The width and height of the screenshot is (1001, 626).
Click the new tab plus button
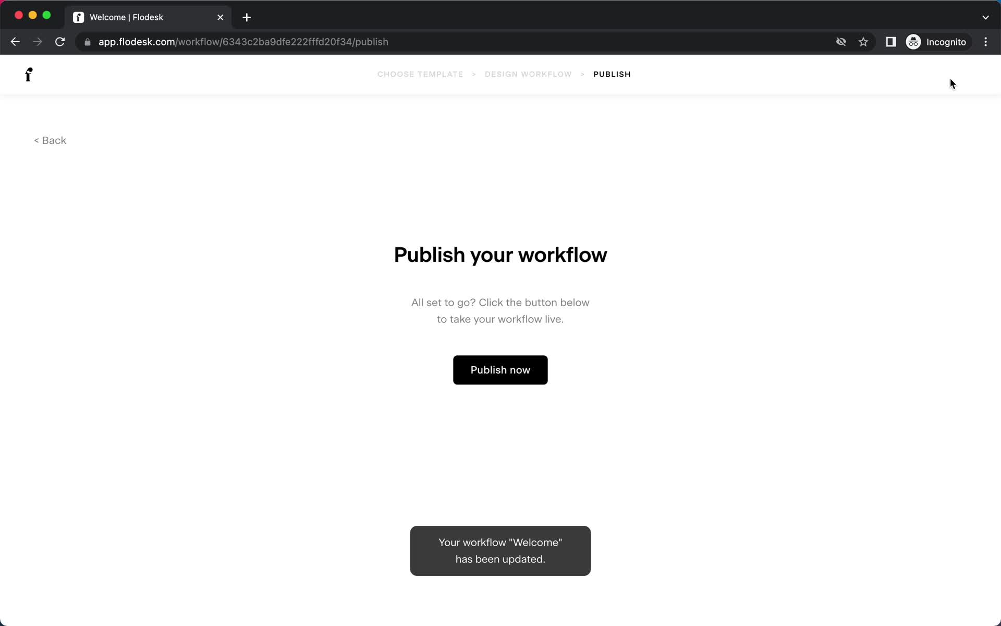(247, 17)
